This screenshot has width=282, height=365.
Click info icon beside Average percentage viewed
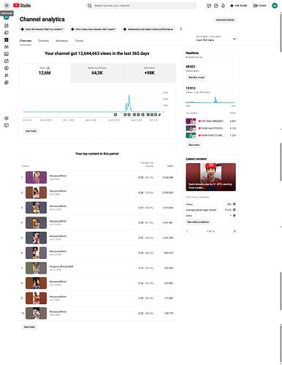pyautogui.click(x=235, y=210)
